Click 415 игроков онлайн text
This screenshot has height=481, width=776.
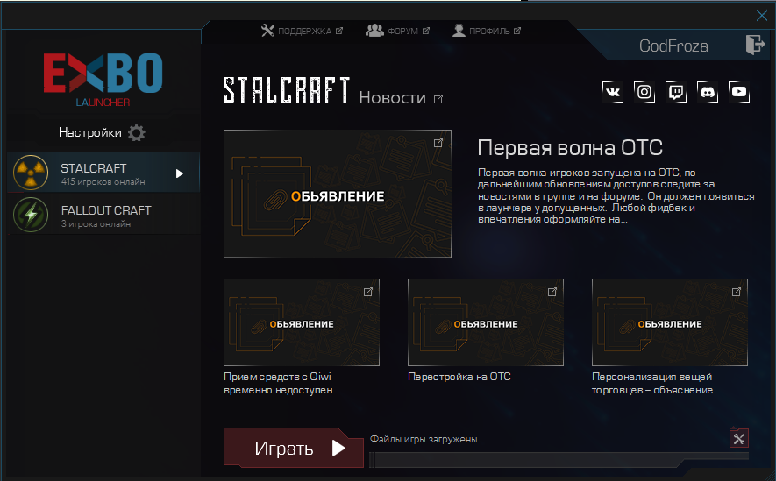(x=103, y=182)
